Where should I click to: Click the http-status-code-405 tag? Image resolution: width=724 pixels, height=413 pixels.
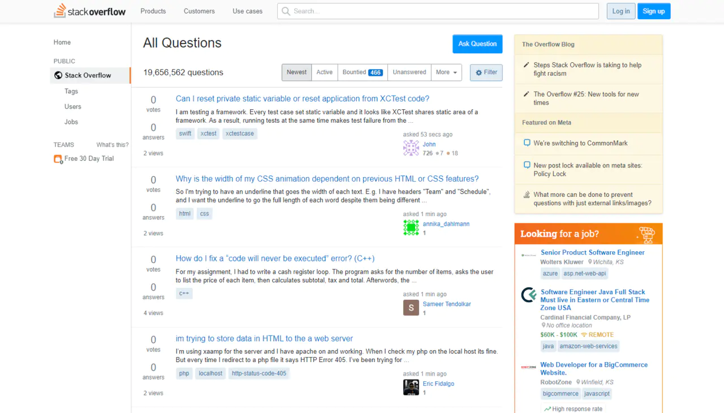click(x=259, y=373)
